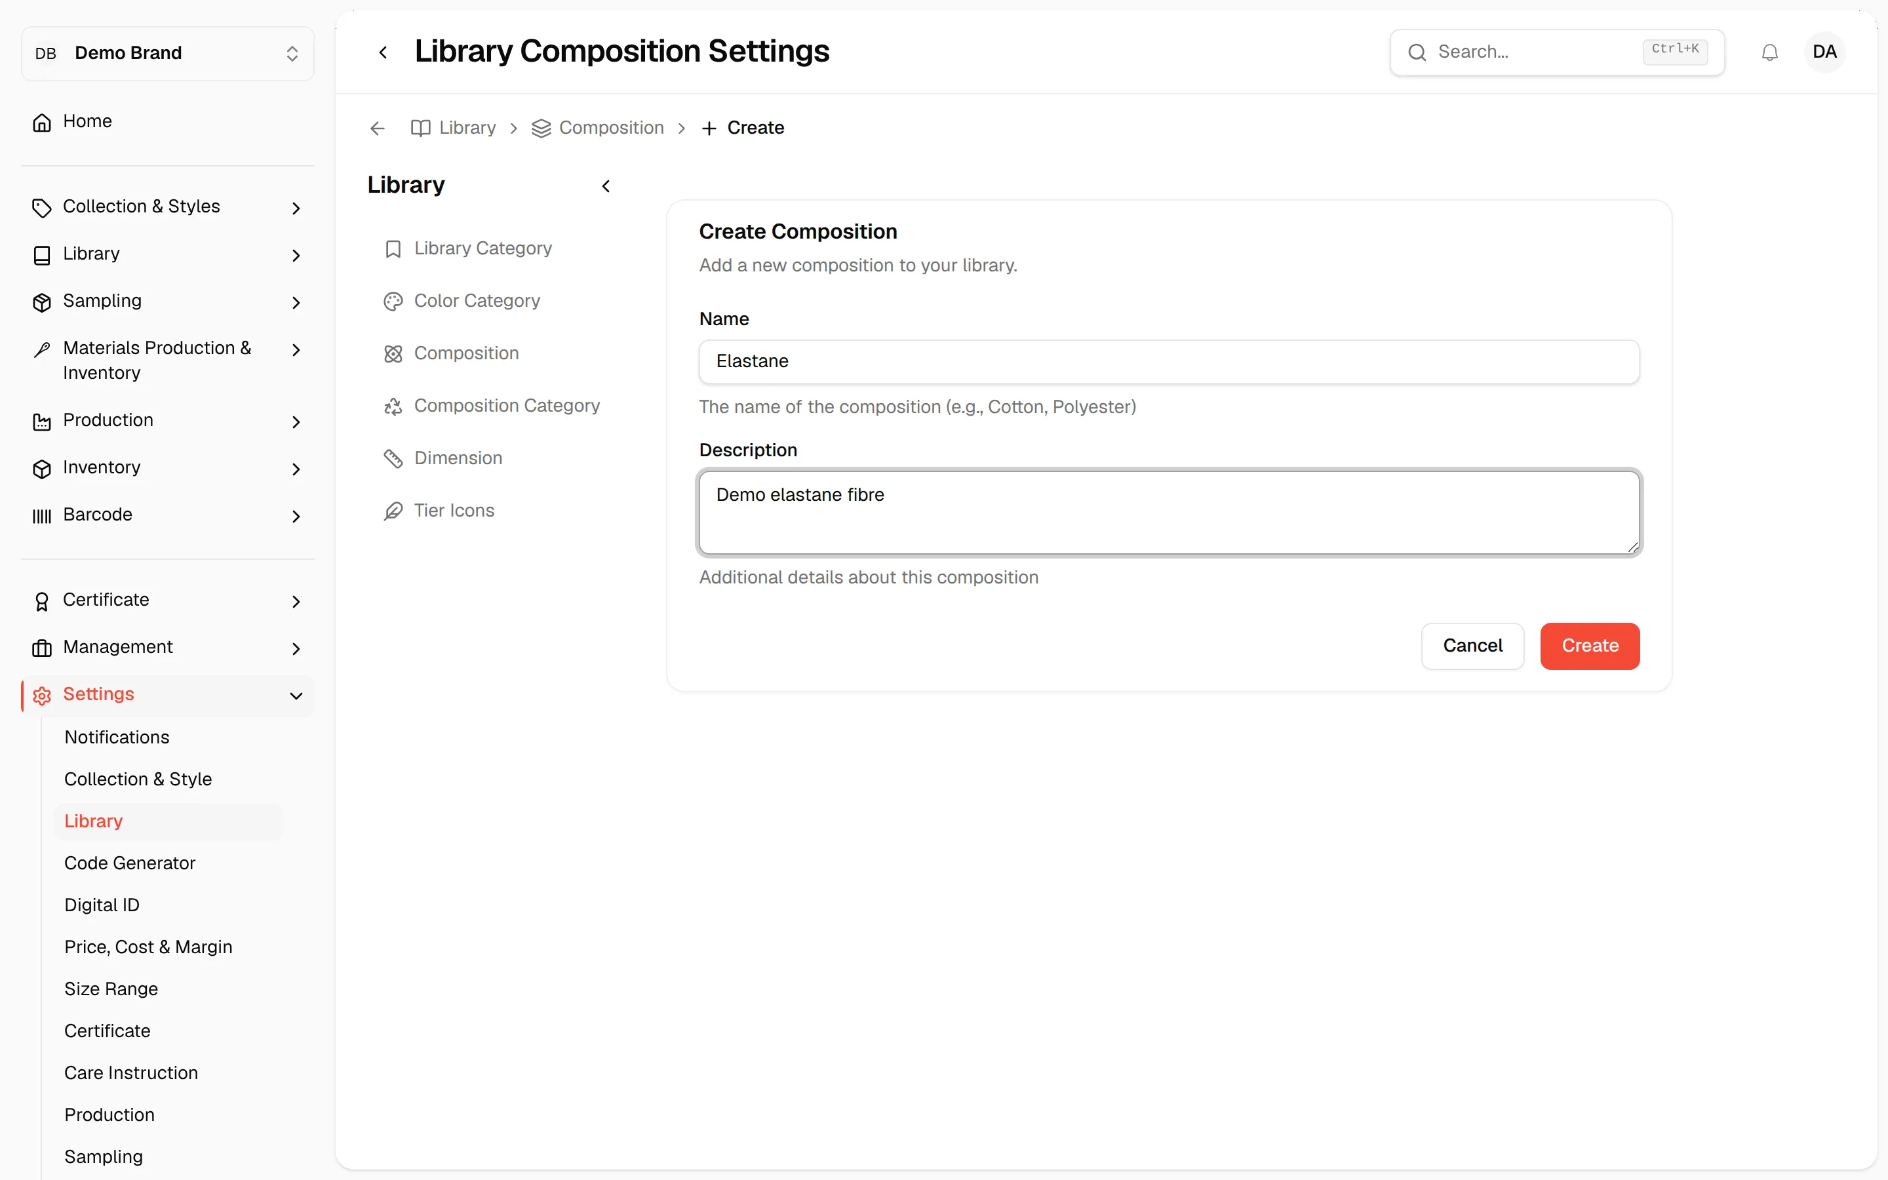Image resolution: width=1888 pixels, height=1180 pixels.
Task: Open the Demo Brand switcher dropdown
Action: (168, 53)
